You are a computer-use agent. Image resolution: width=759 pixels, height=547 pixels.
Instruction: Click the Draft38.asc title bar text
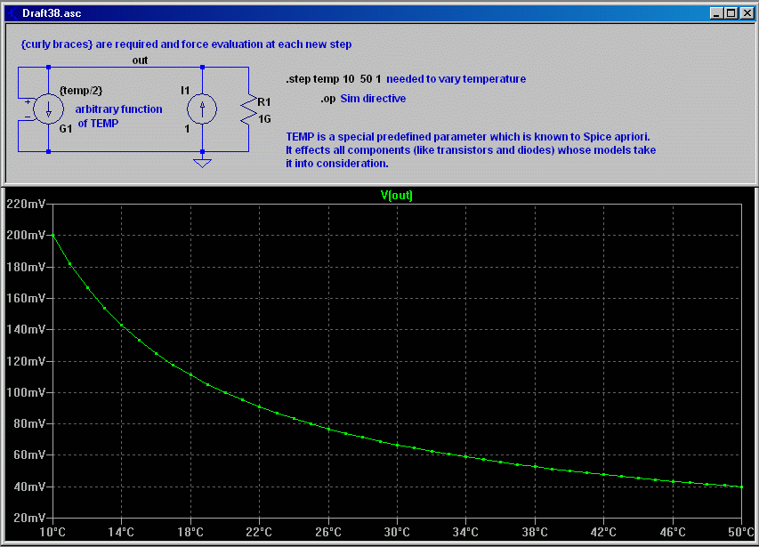[52, 13]
